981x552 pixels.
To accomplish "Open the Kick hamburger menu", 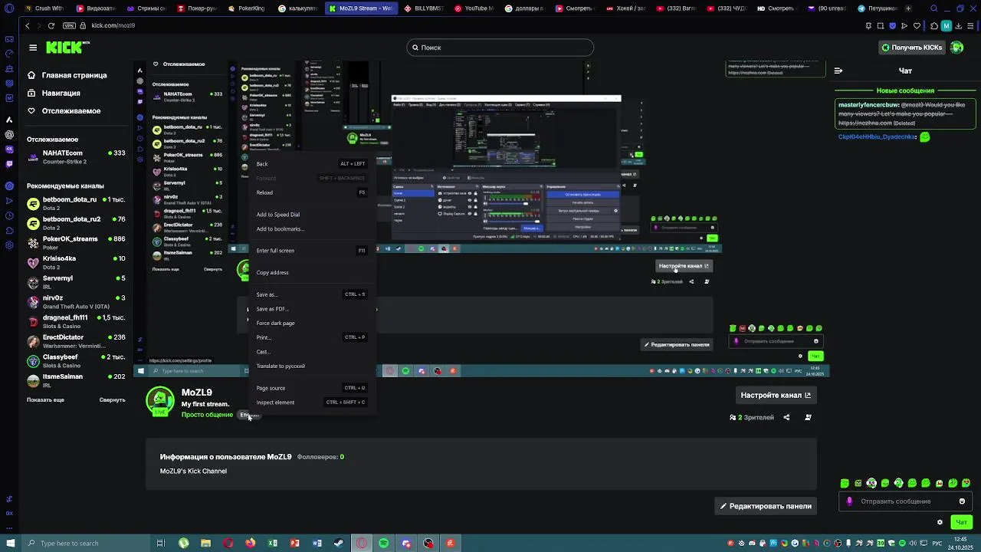I will tap(33, 48).
